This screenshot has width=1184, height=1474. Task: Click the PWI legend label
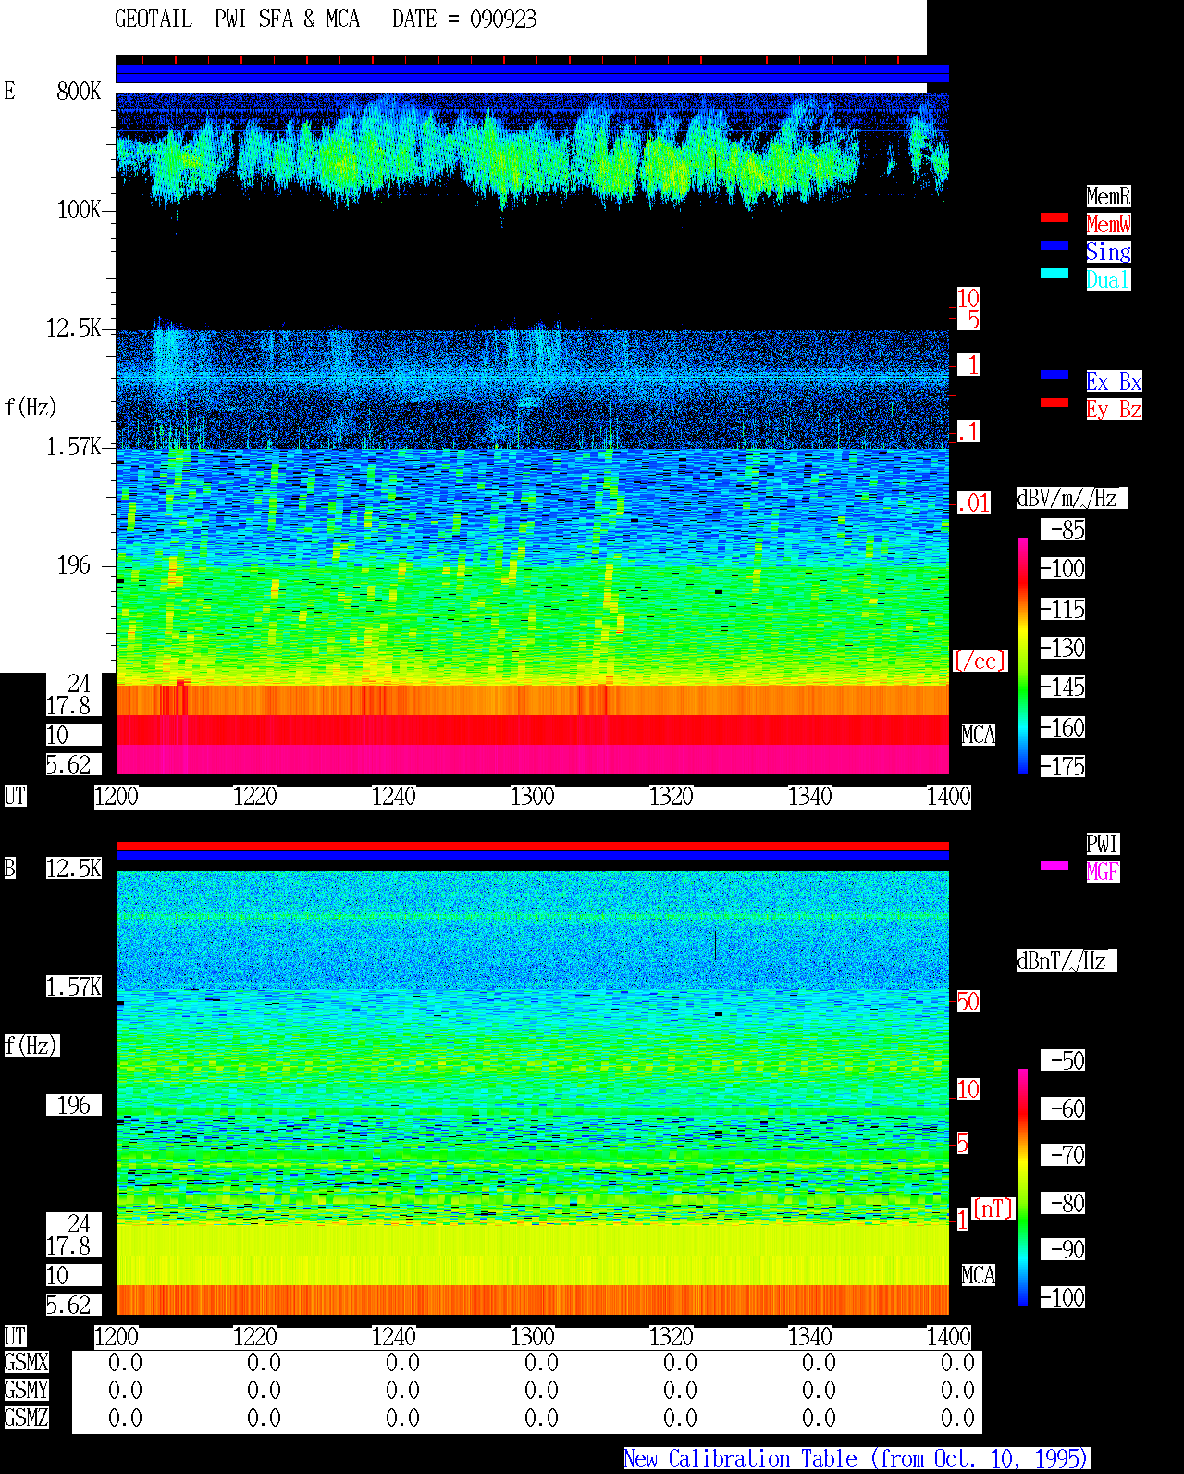tap(1103, 844)
